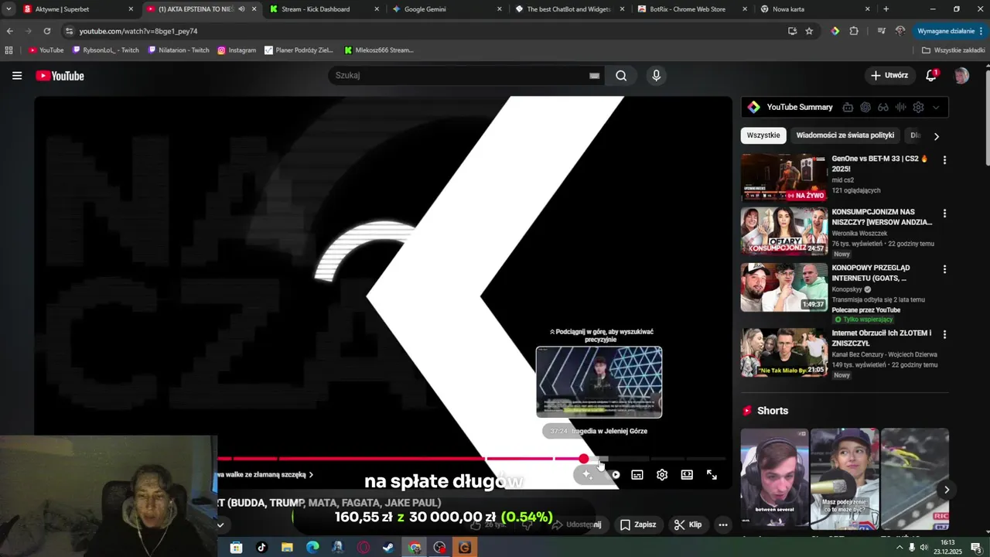The image size is (990, 557).
Task: Open more actions ellipsis below video
Action: pyautogui.click(x=723, y=525)
